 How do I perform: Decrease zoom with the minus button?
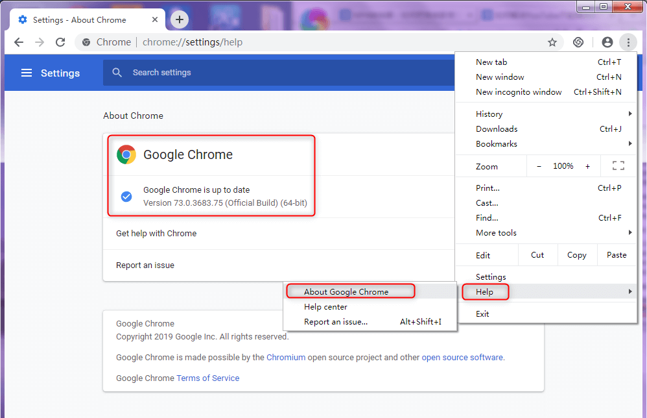pos(539,166)
